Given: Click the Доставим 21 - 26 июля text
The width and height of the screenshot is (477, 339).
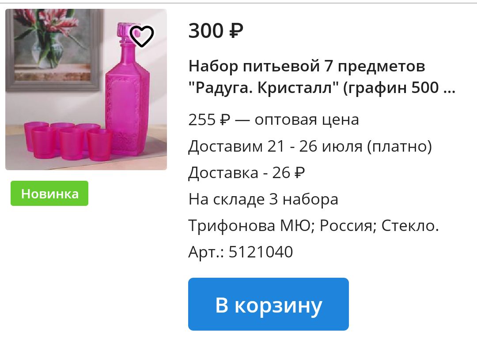Looking at the screenshot, I should tap(276, 146).
